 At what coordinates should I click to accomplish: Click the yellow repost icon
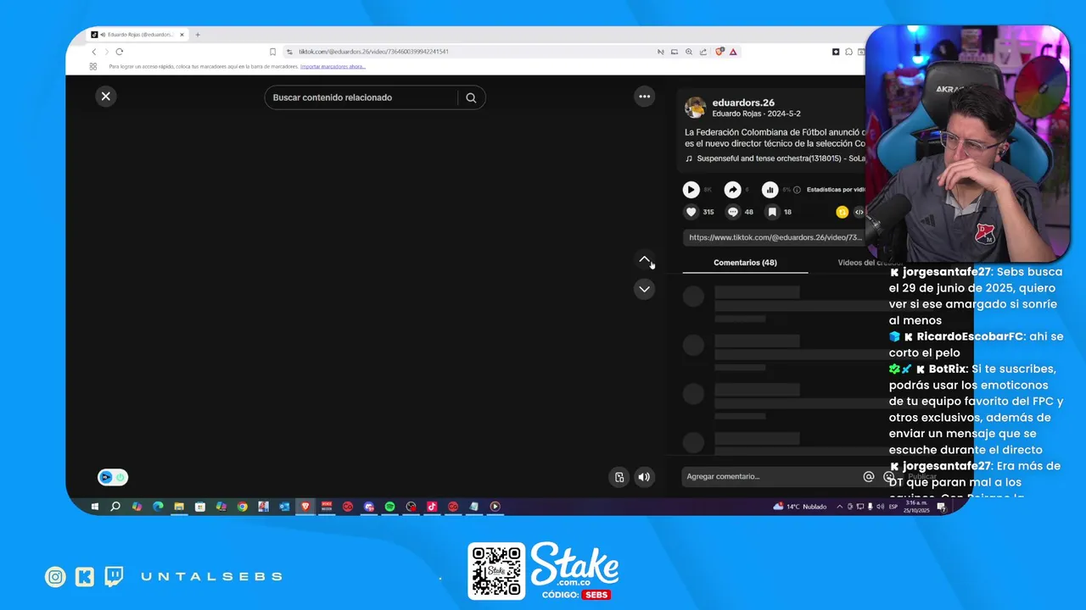pos(842,212)
